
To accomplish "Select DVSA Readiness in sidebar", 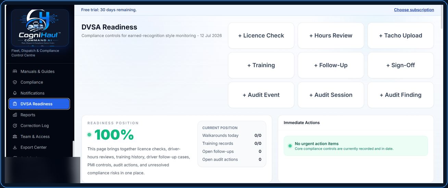I will tap(39, 104).
